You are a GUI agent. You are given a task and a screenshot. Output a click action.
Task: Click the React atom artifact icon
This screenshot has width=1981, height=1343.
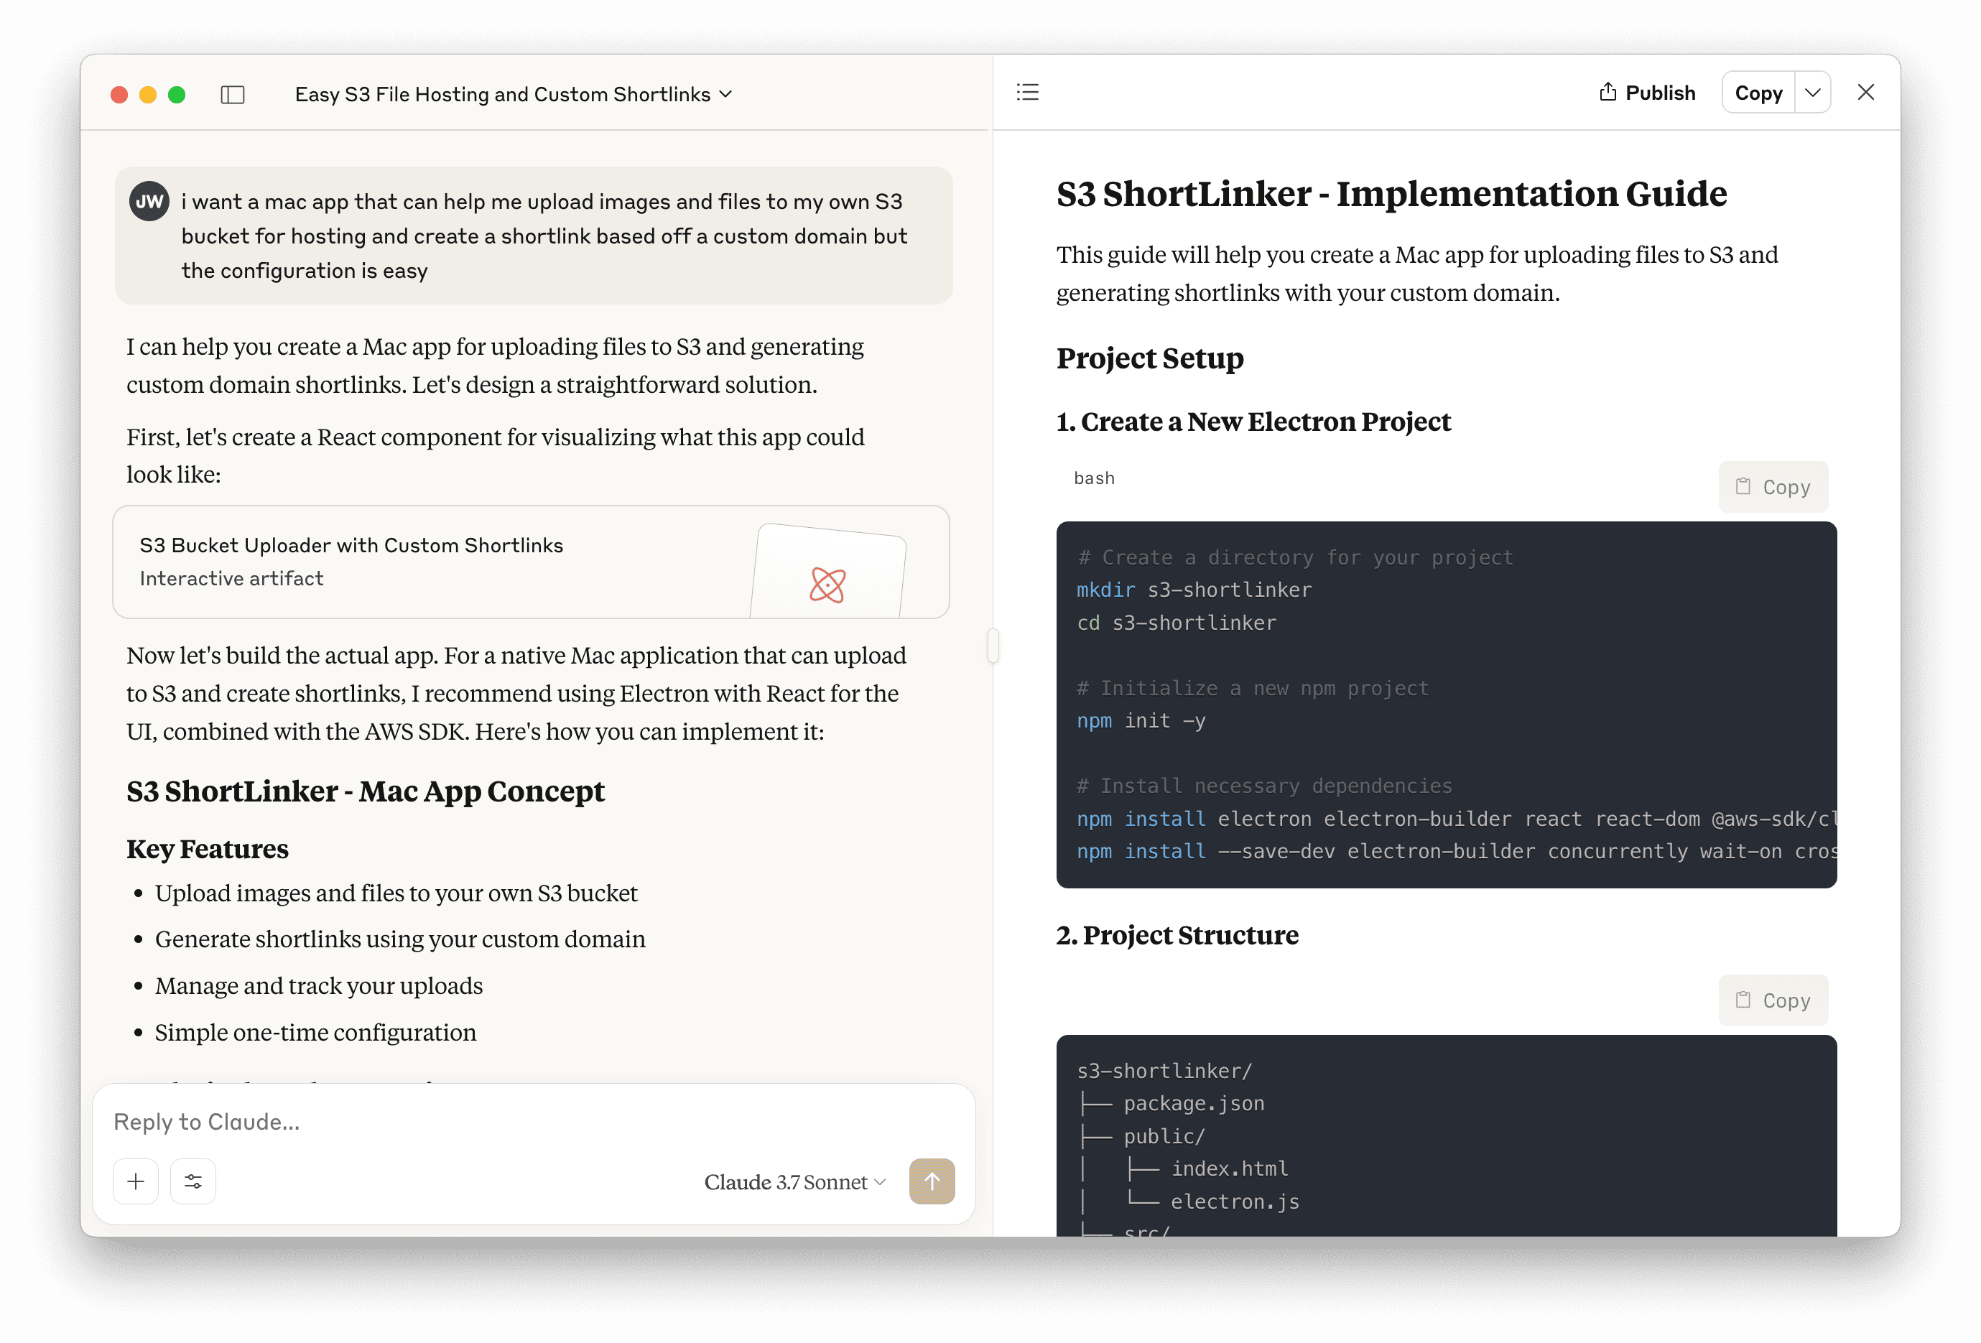pos(827,585)
